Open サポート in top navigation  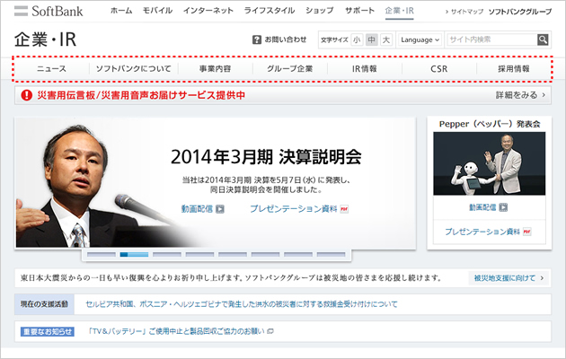point(359,11)
